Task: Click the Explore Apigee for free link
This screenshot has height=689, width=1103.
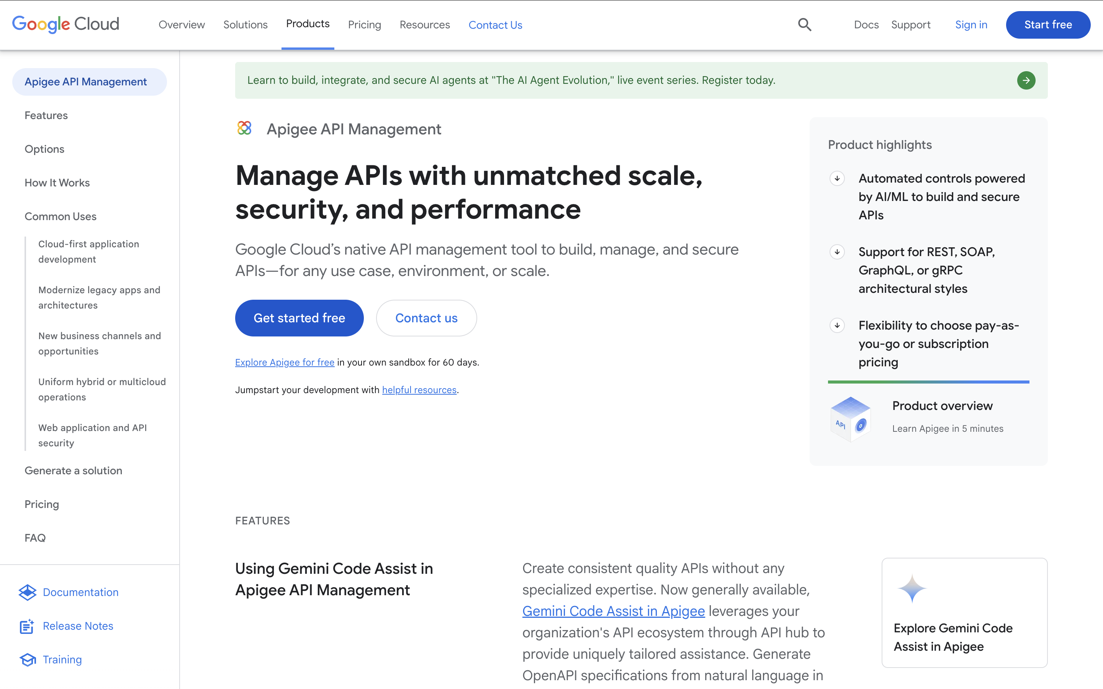Action: (285, 362)
